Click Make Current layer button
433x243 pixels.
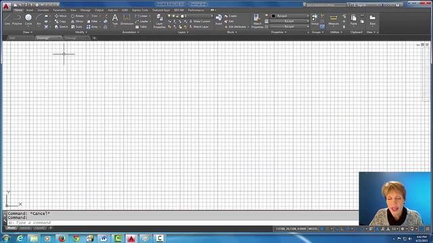[x=200, y=22]
